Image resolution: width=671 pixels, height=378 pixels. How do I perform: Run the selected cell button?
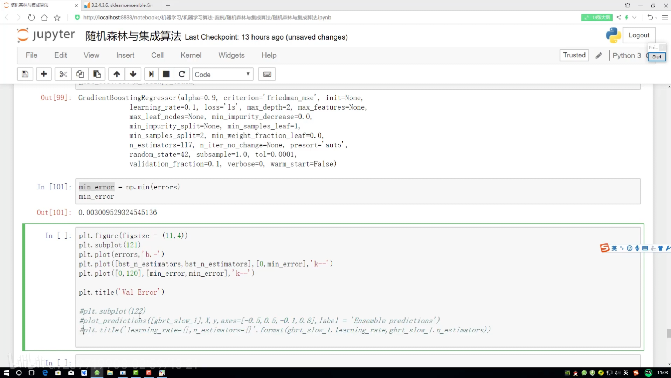(x=151, y=74)
